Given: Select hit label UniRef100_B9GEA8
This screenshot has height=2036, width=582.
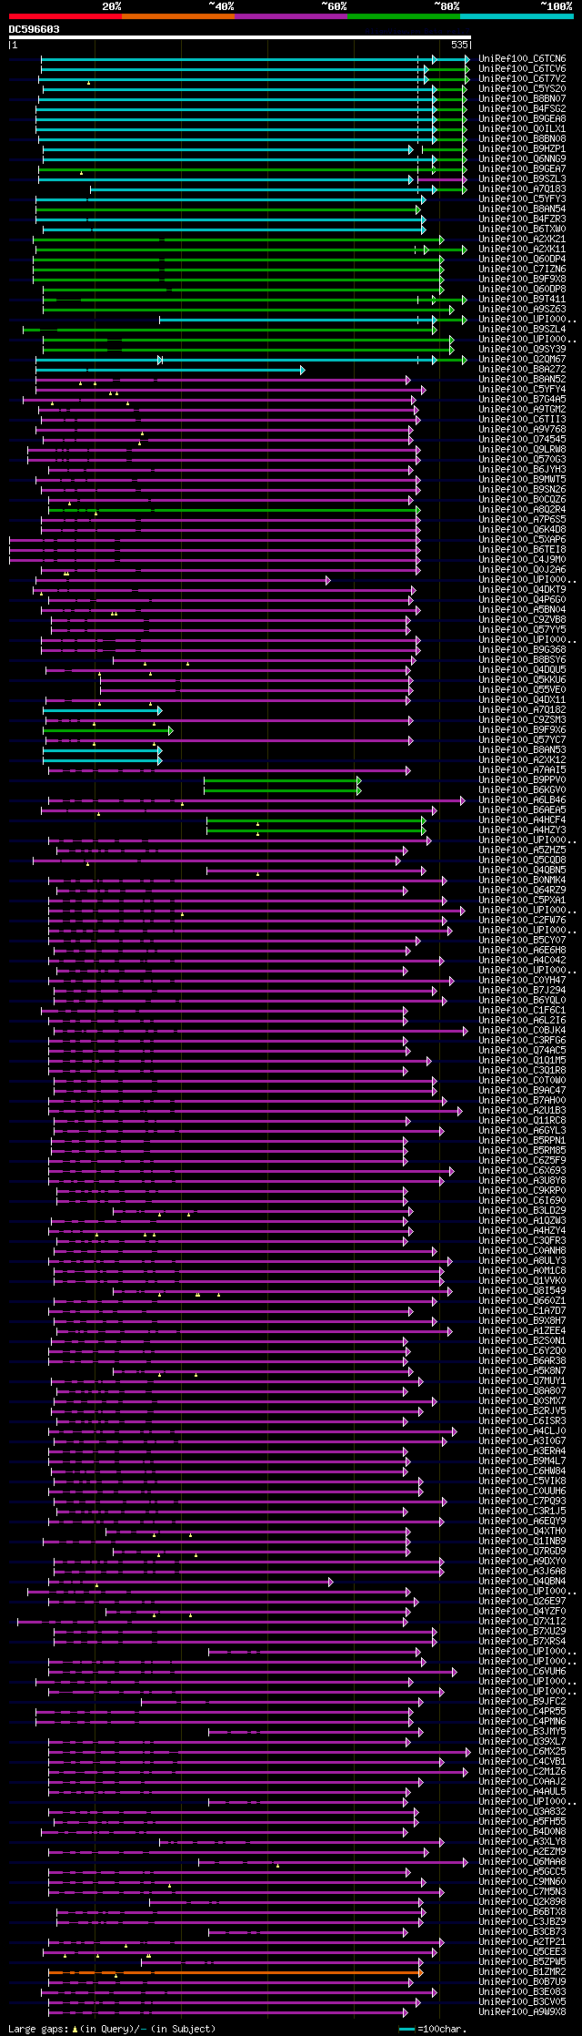Looking at the screenshot, I should 522,119.
